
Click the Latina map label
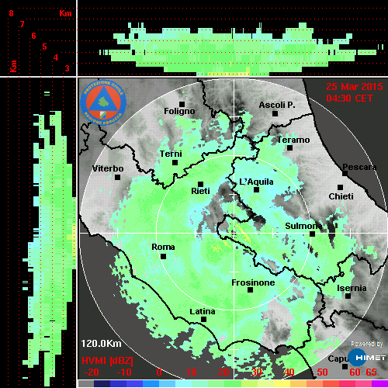click(x=203, y=312)
